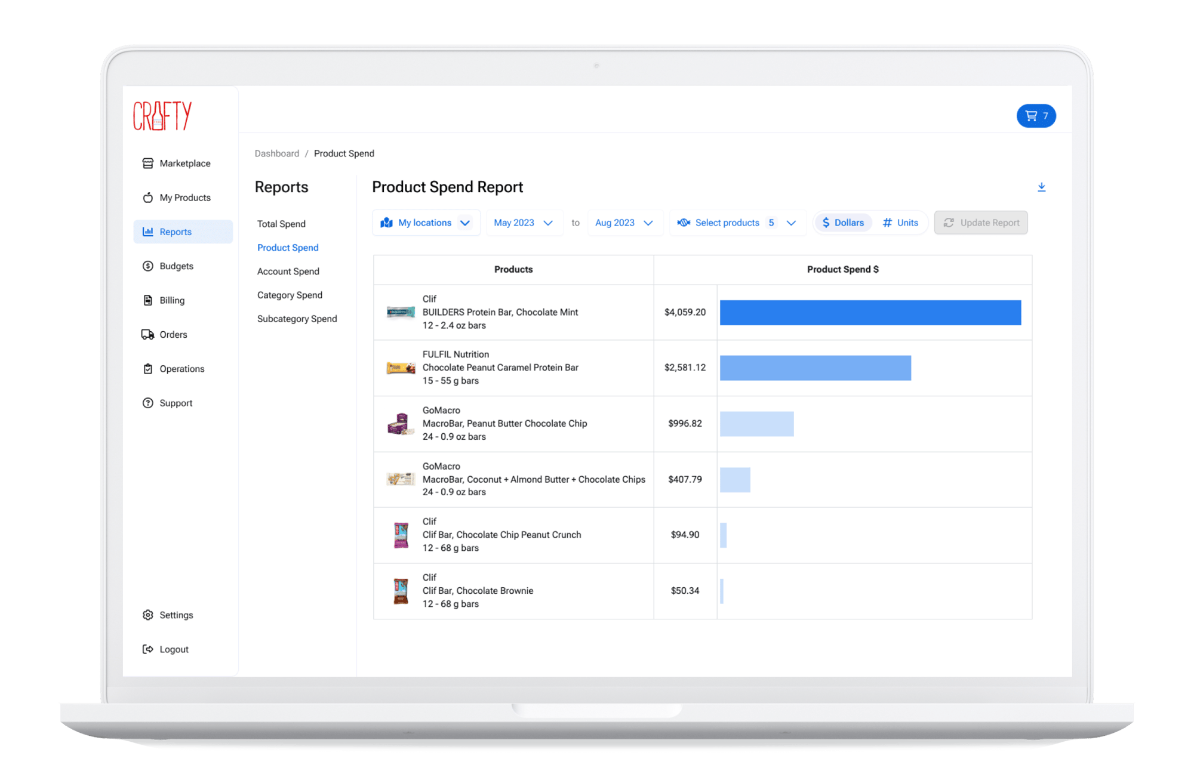Click the My Products apple icon
Viewport: 1194px width, 771px height.
[147, 198]
